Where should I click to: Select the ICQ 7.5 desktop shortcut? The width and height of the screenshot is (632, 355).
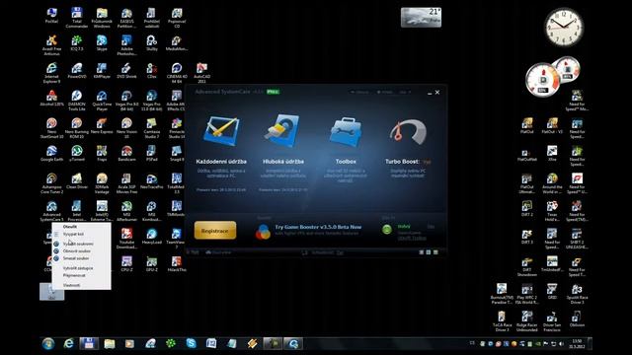(x=77, y=43)
